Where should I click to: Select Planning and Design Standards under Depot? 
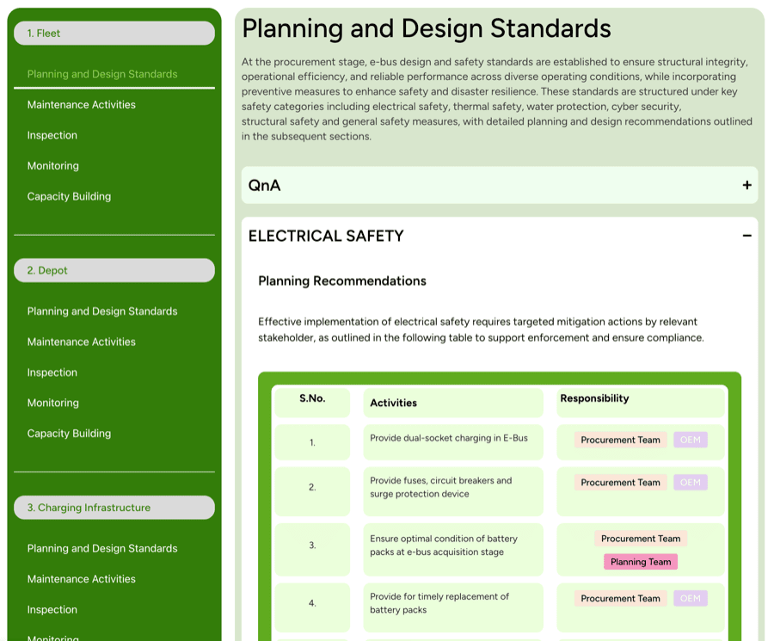[102, 311]
